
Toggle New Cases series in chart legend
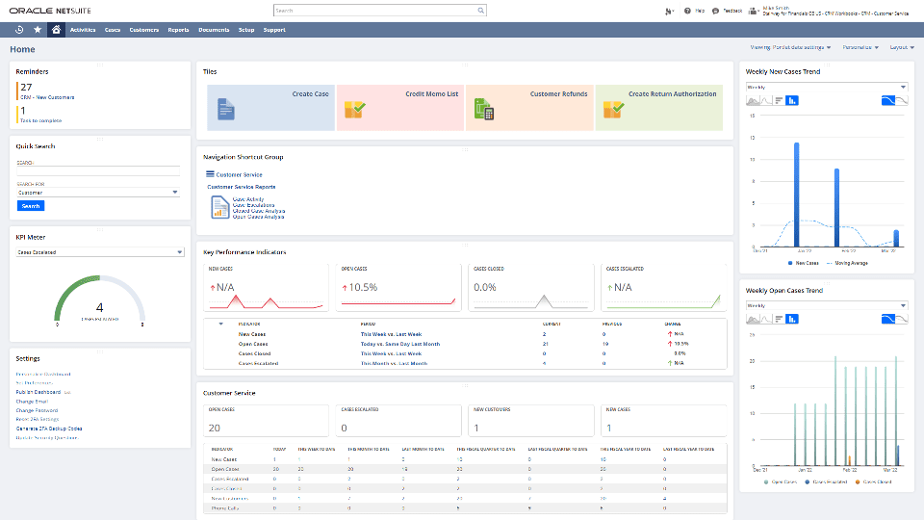pyautogui.click(x=803, y=263)
